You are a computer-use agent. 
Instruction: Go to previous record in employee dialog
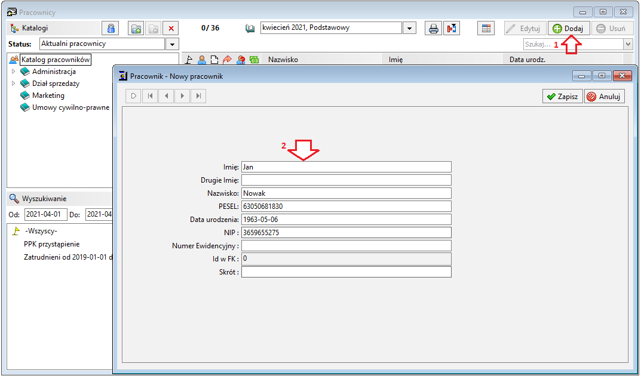pos(166,96)
